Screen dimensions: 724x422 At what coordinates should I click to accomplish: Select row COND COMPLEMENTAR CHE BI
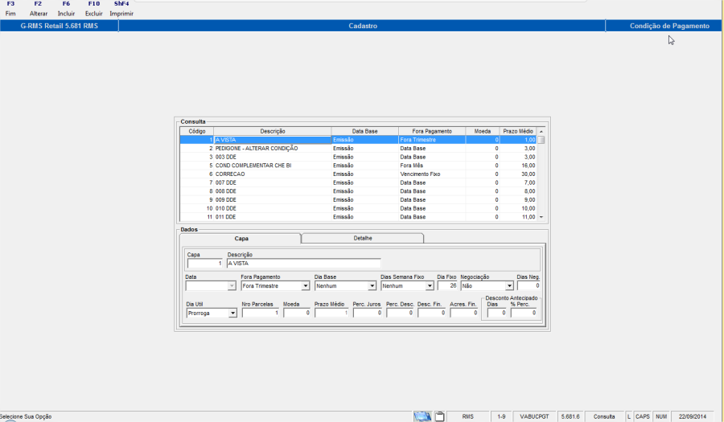click(x=359, y=166)
